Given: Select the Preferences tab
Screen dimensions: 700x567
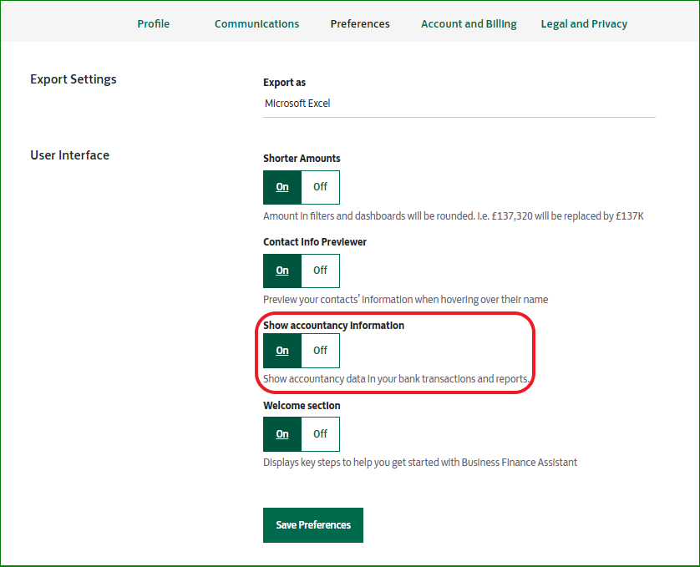Looking at the screenshot, I should 359,23.
